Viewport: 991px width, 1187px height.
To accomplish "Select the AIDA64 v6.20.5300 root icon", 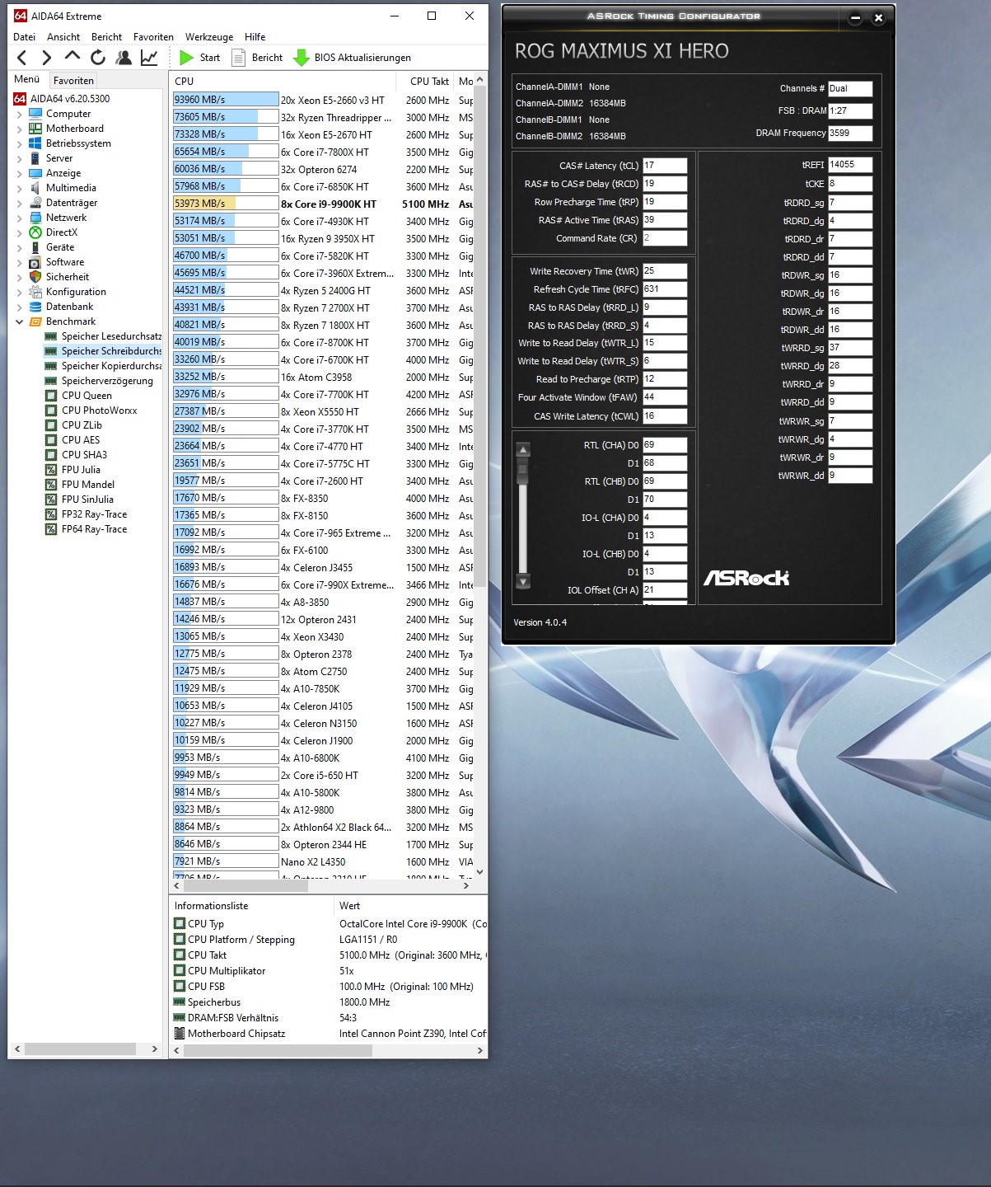I will pos(20,99).
